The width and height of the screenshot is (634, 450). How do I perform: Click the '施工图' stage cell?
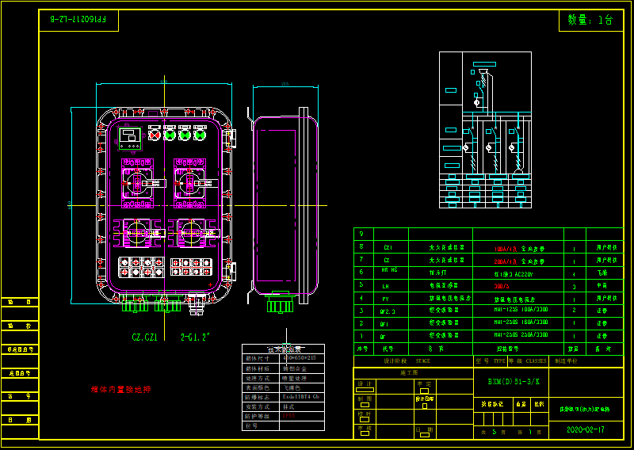tap(410, 372)
